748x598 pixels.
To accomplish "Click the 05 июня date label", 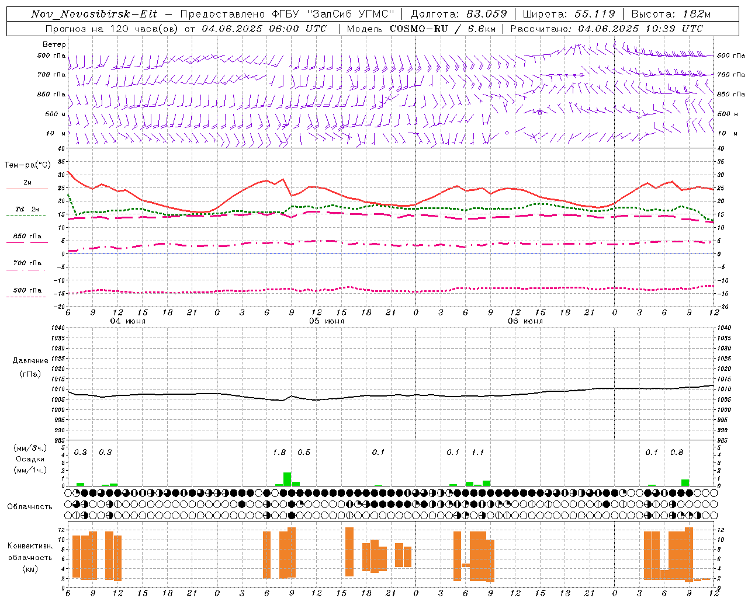I will tap(327, 321).
